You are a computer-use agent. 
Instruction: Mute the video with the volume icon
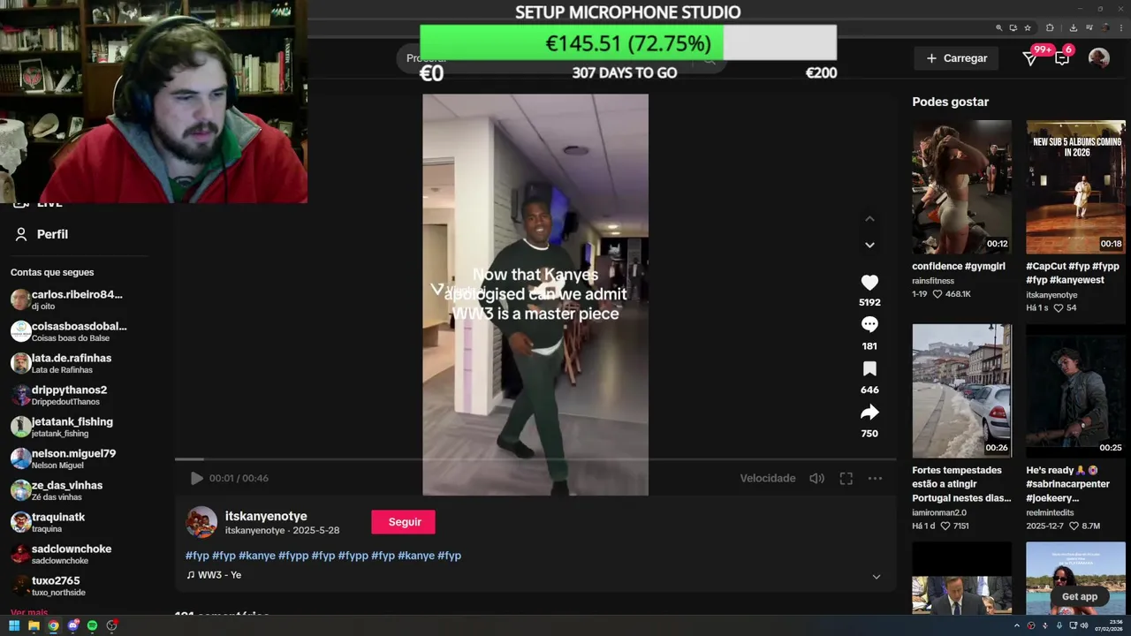click(x=816, y=478)
